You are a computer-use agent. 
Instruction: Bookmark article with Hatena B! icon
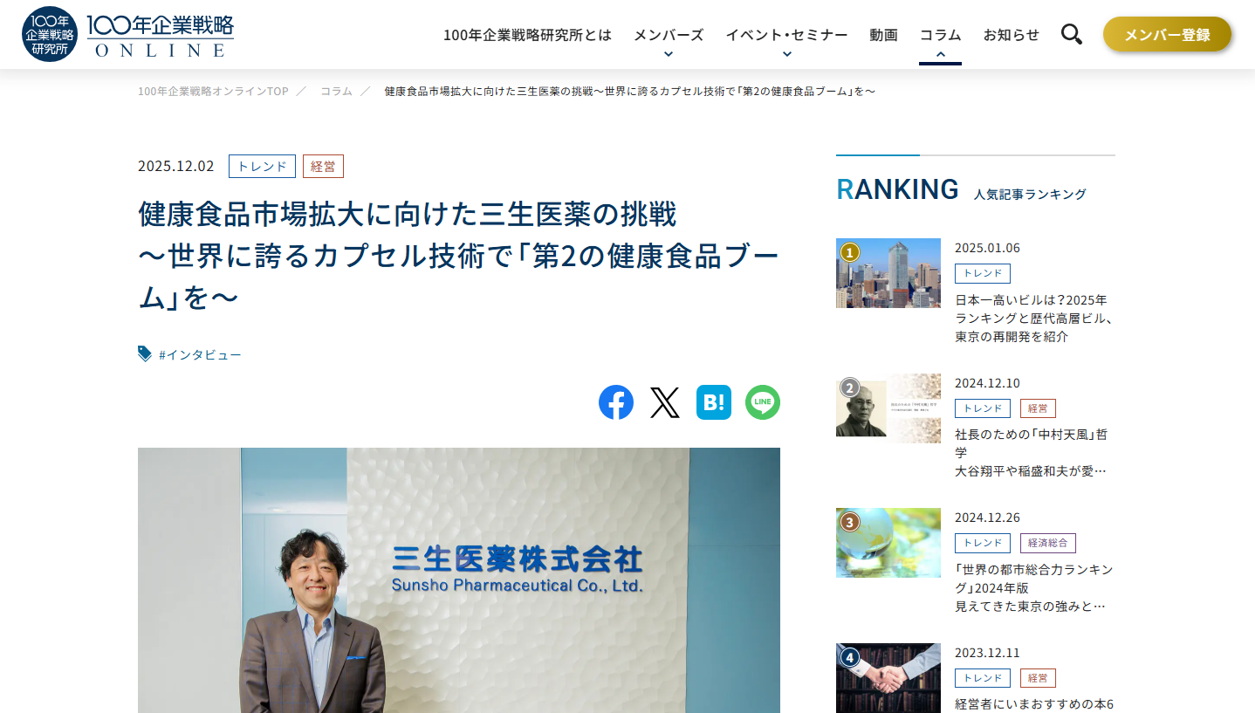tap(714, 402)
